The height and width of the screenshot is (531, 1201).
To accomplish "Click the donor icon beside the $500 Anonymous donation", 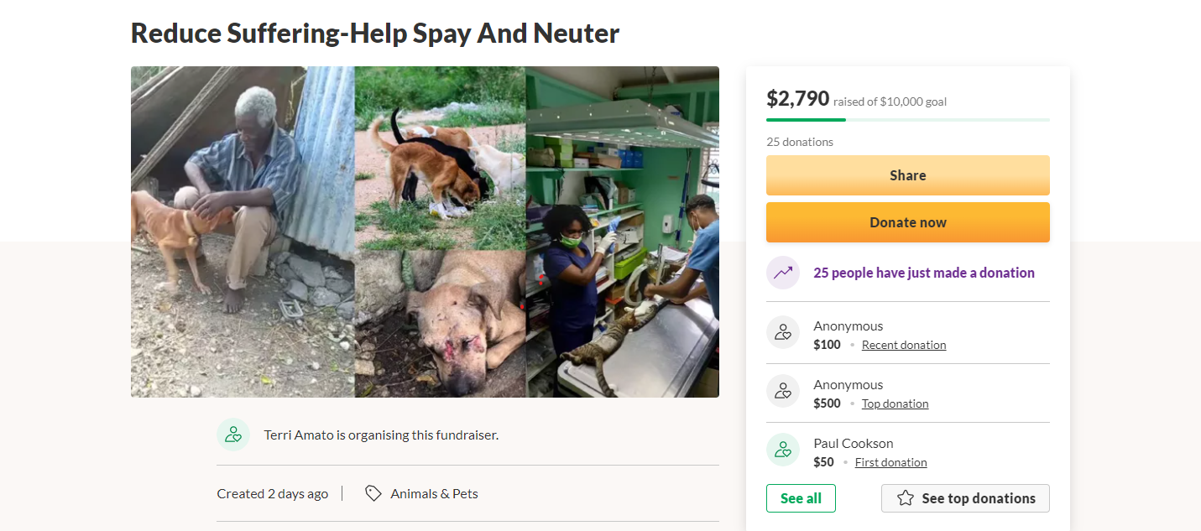I will coord(783,391).
